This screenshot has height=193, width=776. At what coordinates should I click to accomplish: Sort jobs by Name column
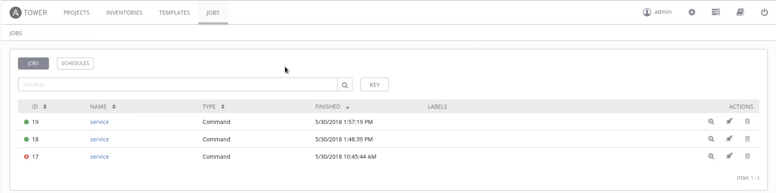pyautogui.click(x=103, y=107)
